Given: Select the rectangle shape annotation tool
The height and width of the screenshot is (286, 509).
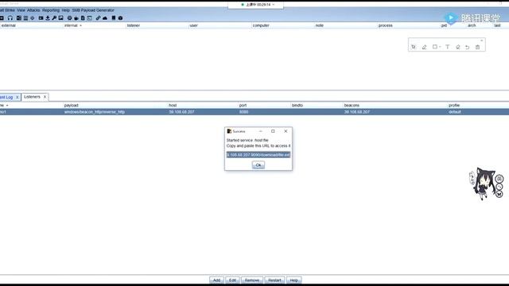Looking at the screenshot, I should (435, 47).
